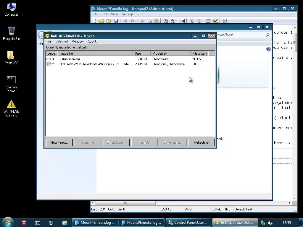Select Command Prompt desktop icon
The image size is (303, 227).
[x=12, y=84]
